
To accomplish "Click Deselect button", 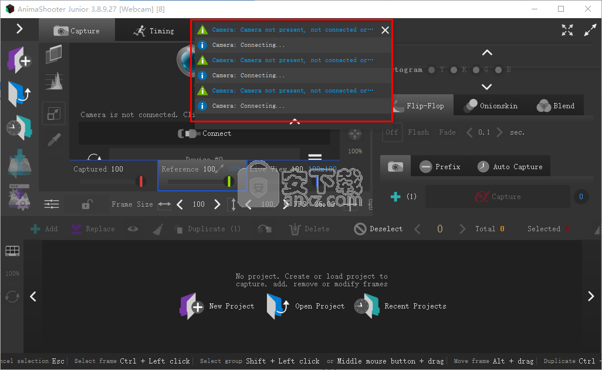I will point(378,229).
